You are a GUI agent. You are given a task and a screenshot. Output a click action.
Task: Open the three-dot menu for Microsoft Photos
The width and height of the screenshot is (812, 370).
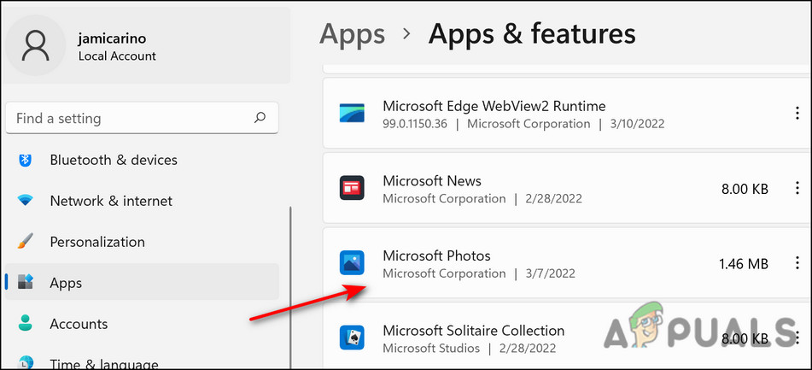797,262
